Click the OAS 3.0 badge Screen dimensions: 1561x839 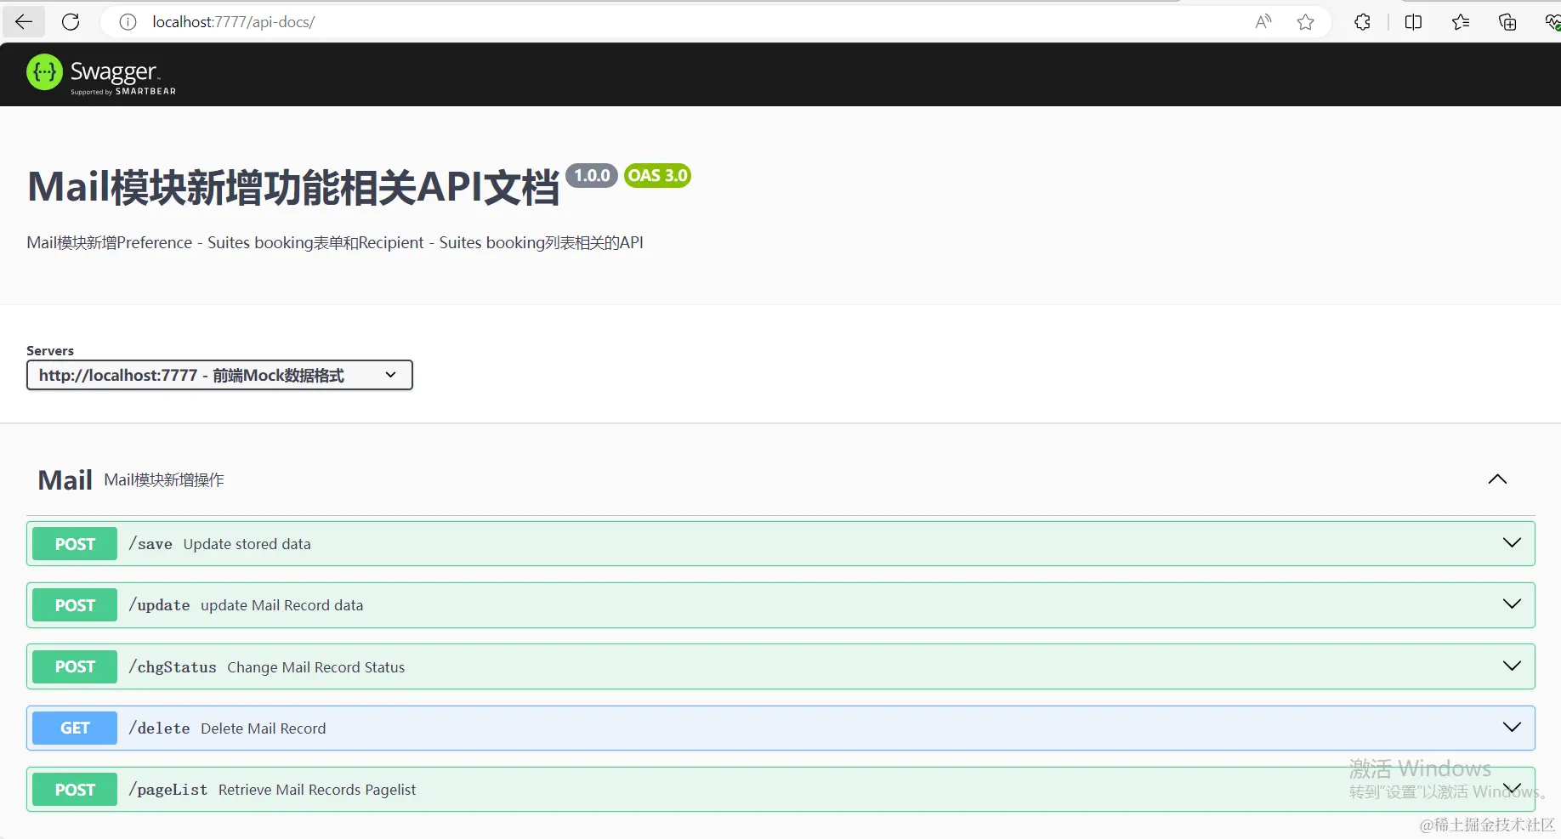(x=657, y=175)
